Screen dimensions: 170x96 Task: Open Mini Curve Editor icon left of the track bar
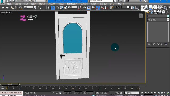2,88
